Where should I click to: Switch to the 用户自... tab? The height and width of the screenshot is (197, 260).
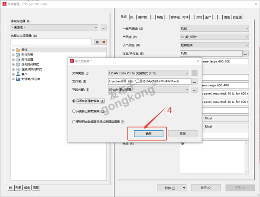point(143,17)
